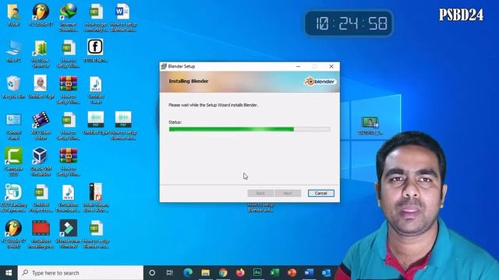
Task: Click the disabled Back button in Blender Setup
Action: (260, 193)
